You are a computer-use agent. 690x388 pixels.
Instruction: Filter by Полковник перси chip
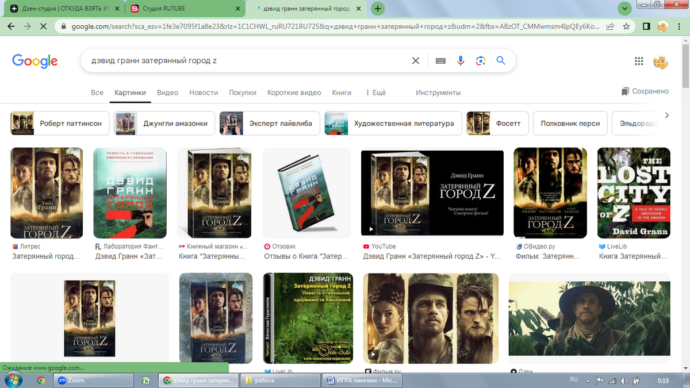click(x=570, y=123)
